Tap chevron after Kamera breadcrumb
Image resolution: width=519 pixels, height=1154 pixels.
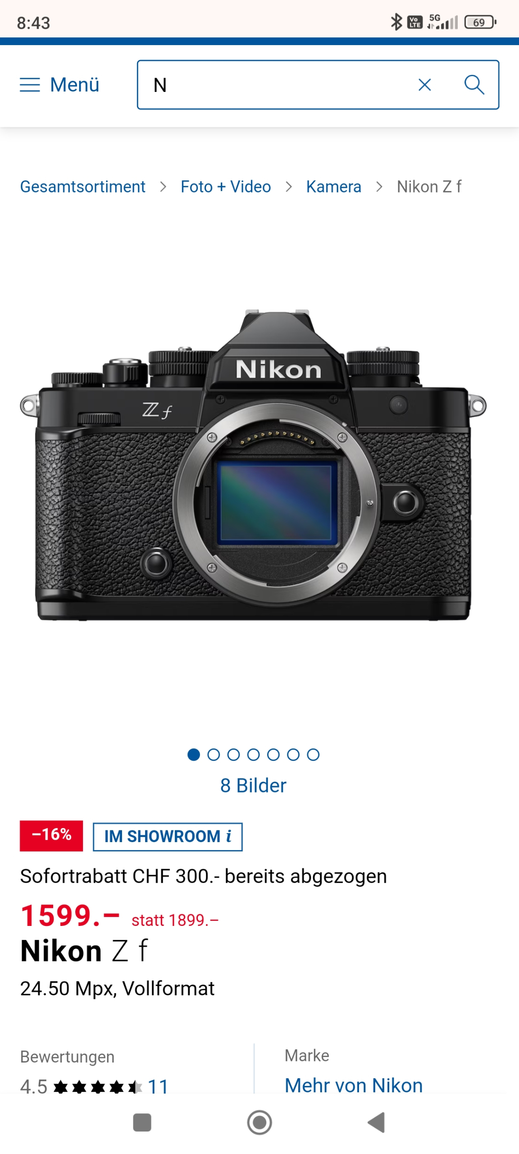(x=379, y=187)
